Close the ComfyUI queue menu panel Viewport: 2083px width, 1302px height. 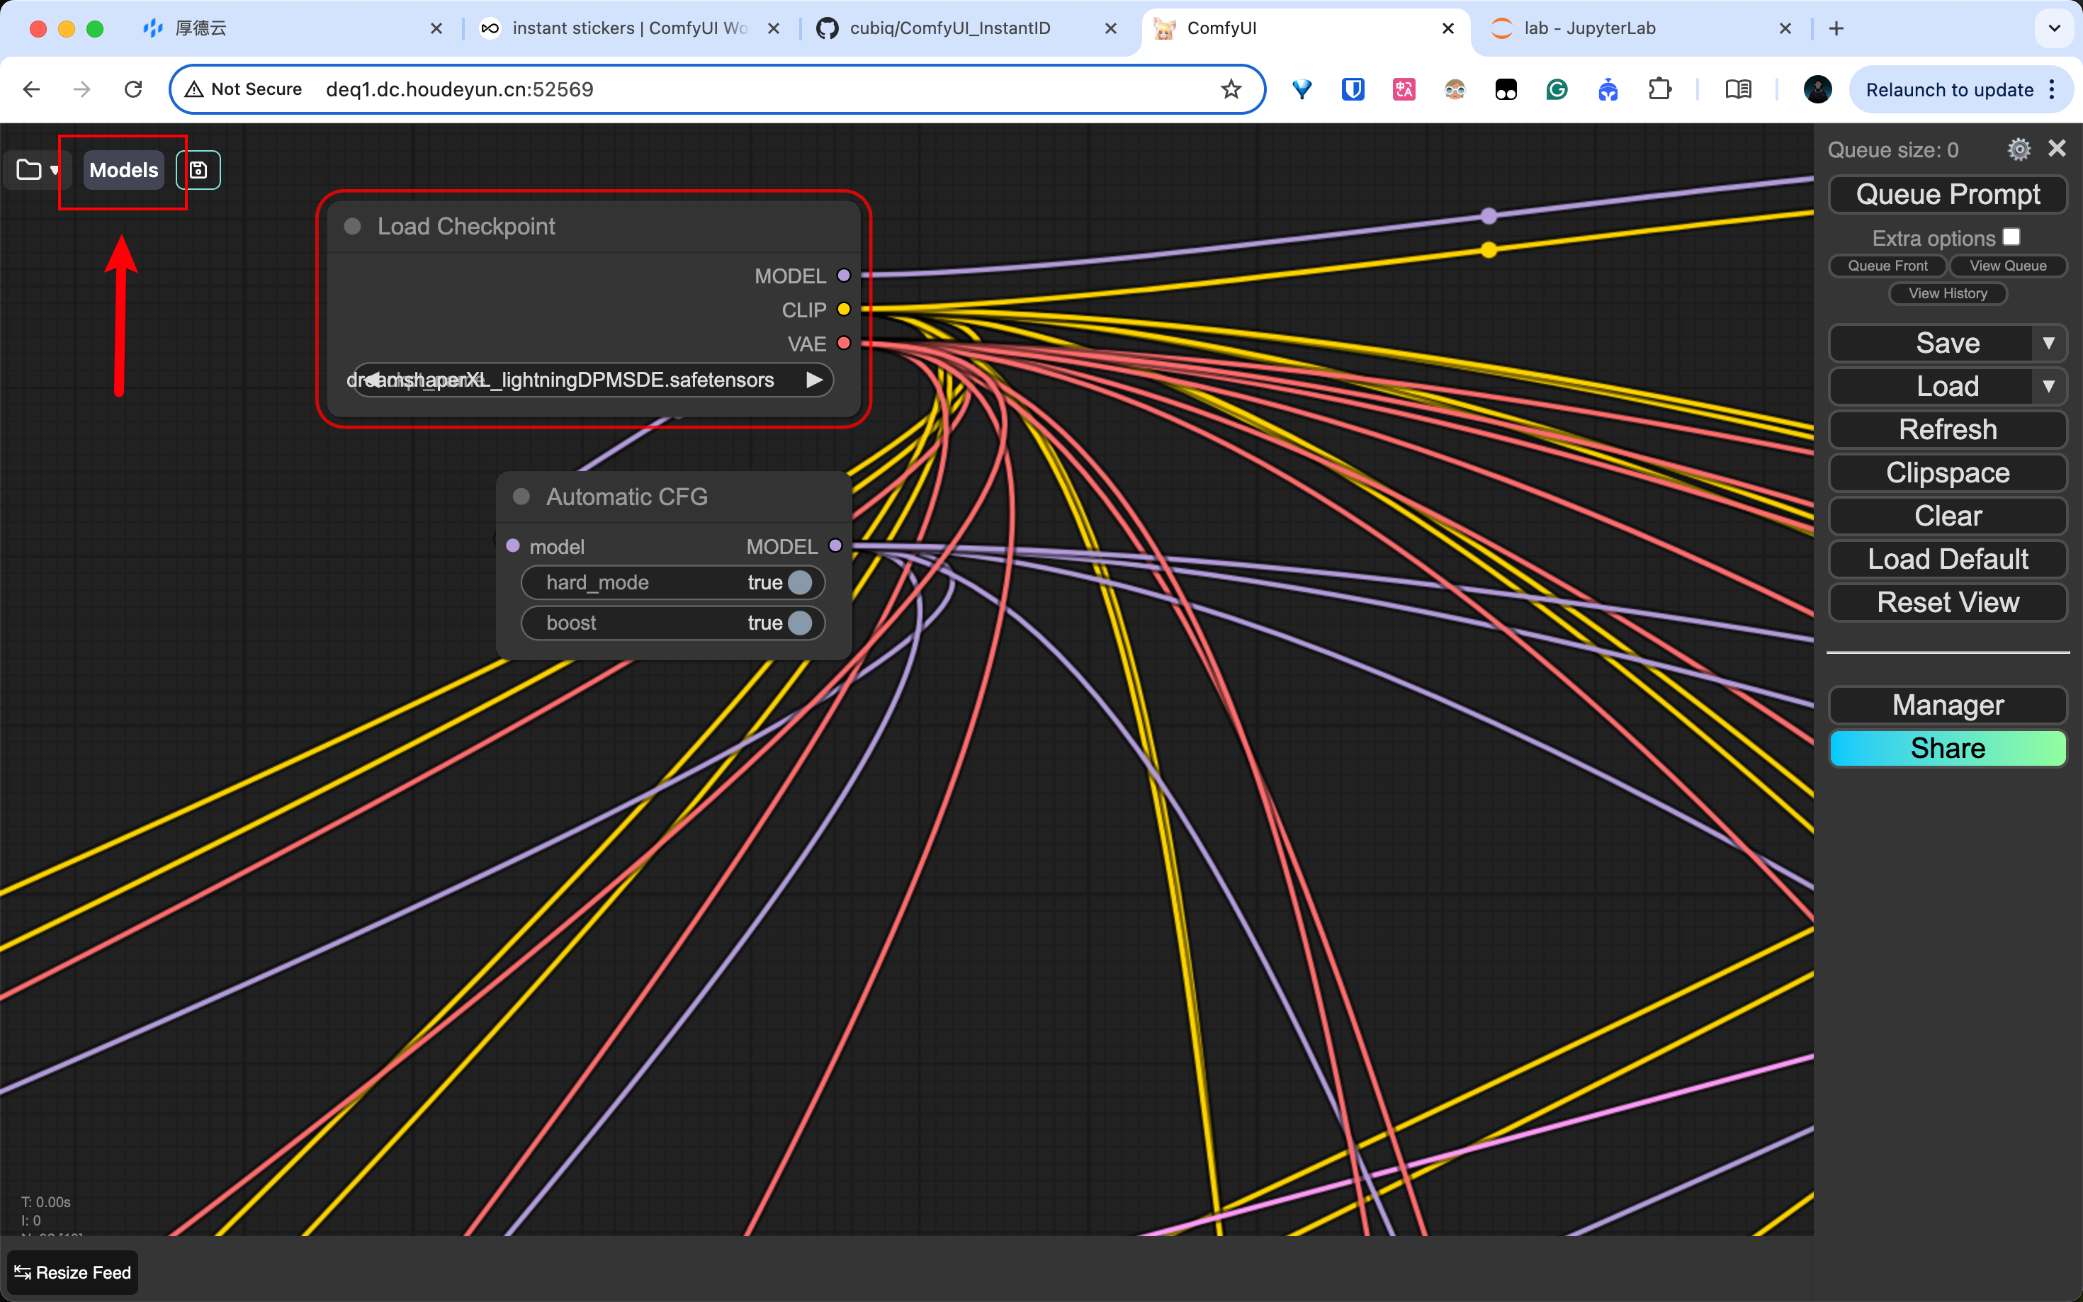(x=2056, y=148)
